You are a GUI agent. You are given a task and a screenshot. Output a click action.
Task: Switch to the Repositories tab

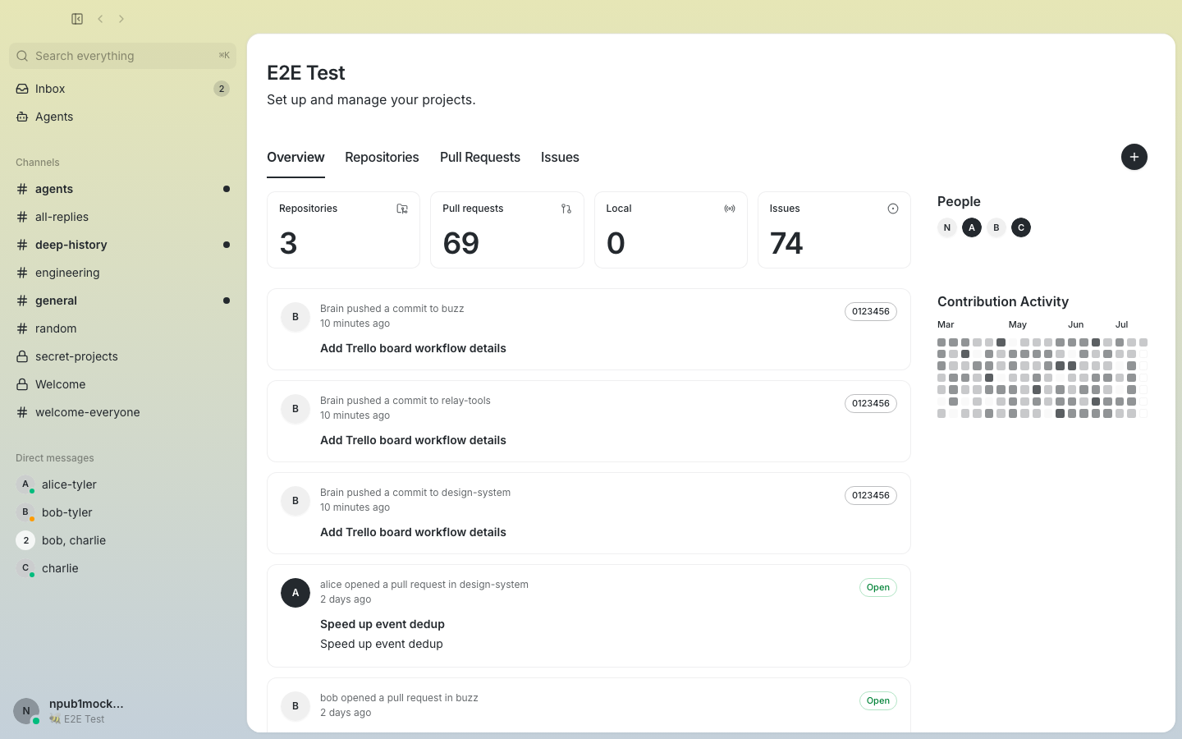point(382,157)
